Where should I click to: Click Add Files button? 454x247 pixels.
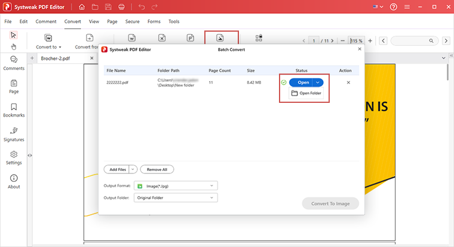point(116,169)
